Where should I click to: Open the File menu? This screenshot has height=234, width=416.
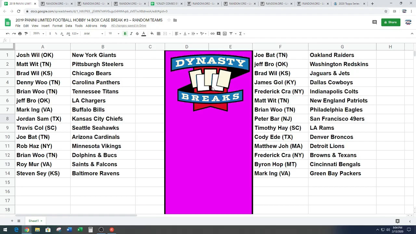click(18, 26)
